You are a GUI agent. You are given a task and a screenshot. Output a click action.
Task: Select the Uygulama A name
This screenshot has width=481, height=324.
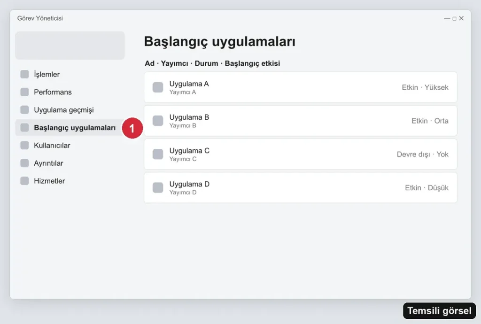189,84
